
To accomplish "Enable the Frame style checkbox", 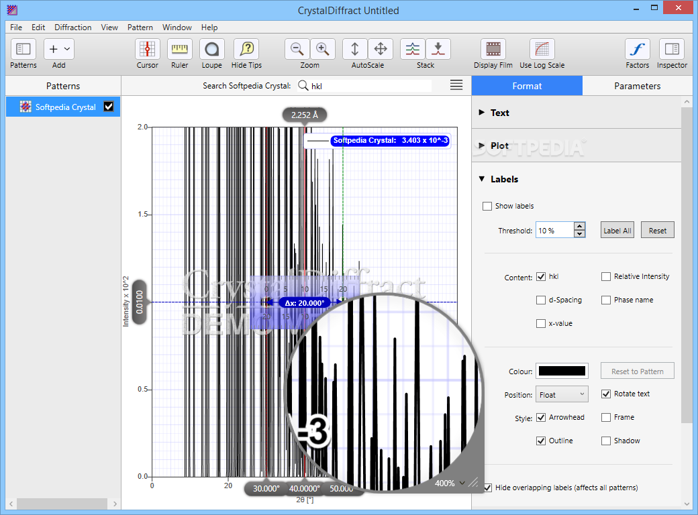I will pos(606,418).
